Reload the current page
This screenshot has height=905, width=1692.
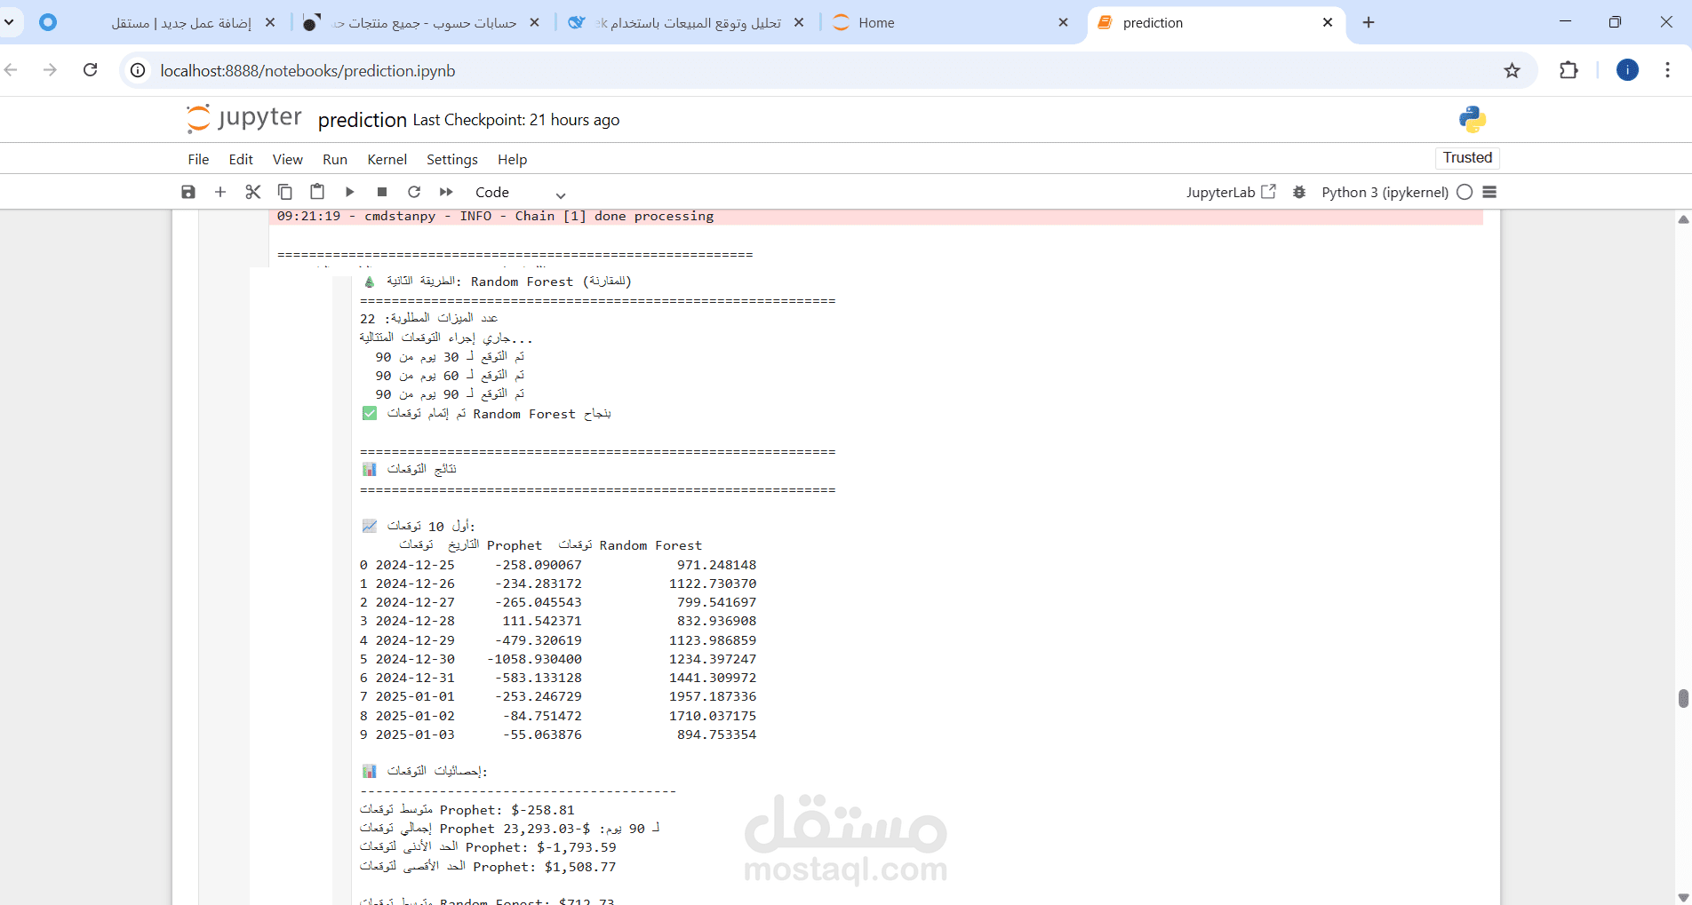click(x=91, y=70)
